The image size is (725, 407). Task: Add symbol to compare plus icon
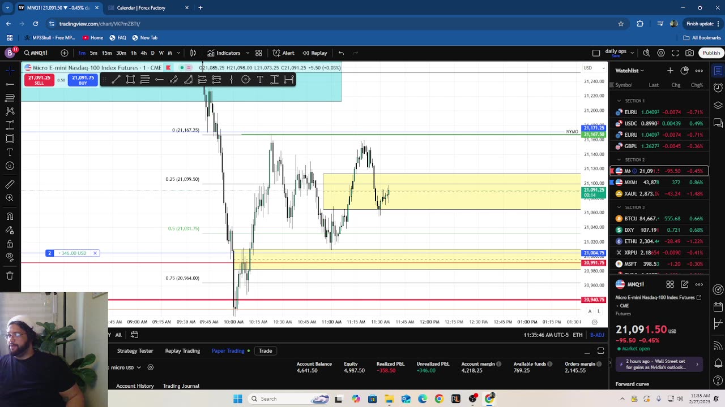pos(65,53)
